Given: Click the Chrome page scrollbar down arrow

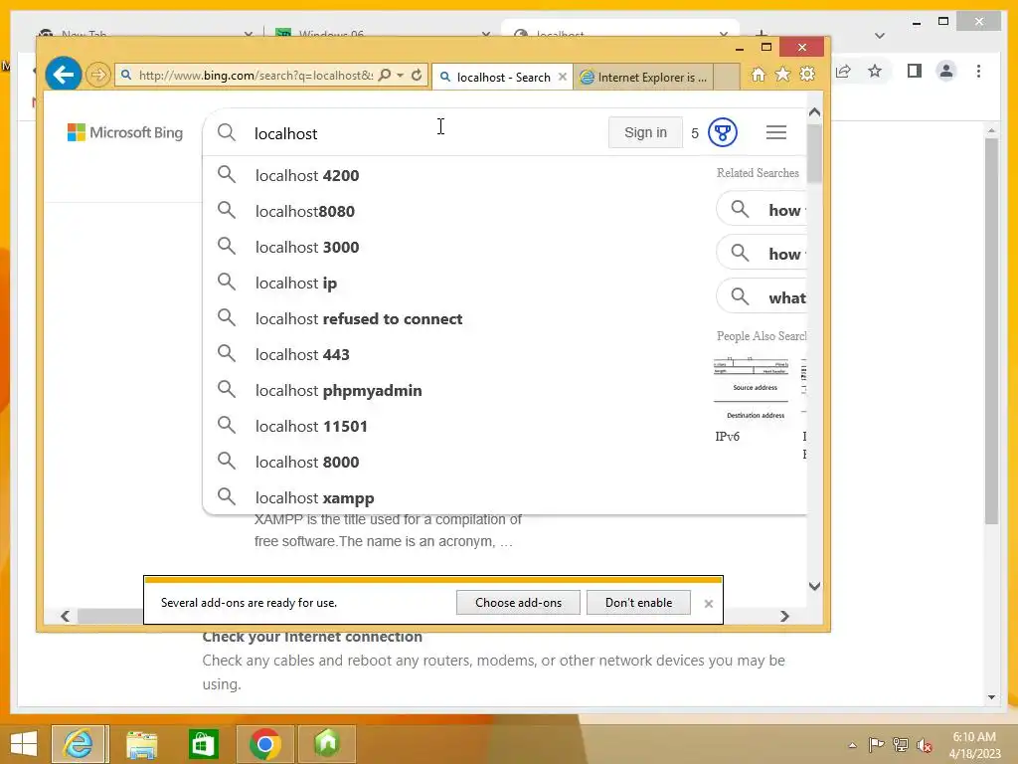Looking at the screenshot, I should (x=991, y=697).
